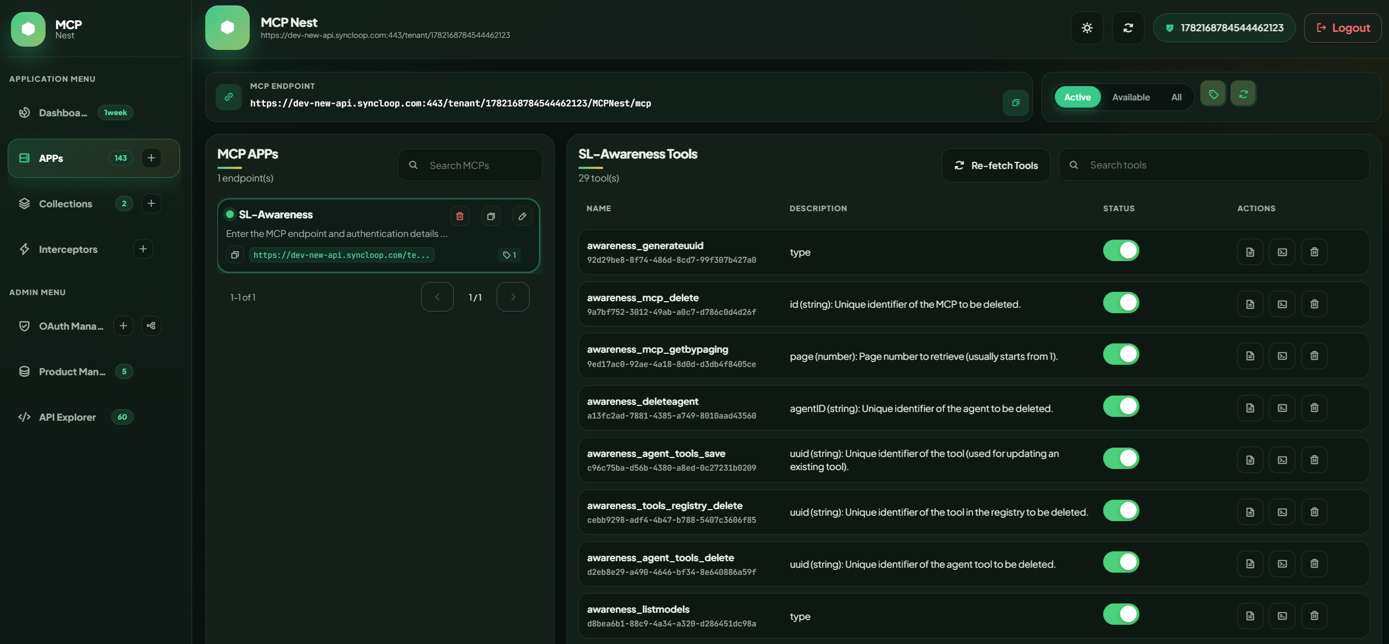Run awareness_generateuuid with terminal icon
The width and height of the screenshot is (1389, 644).
point(1282,252)
